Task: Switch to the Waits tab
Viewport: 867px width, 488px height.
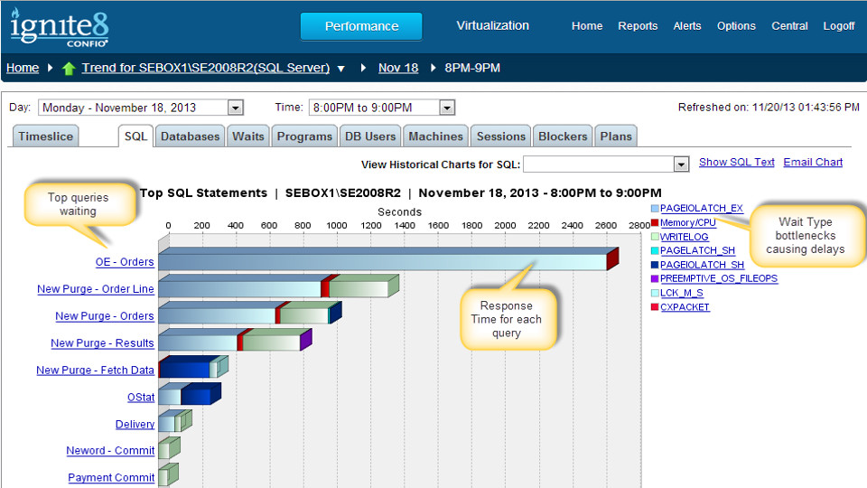Action: tap(248, 136)
